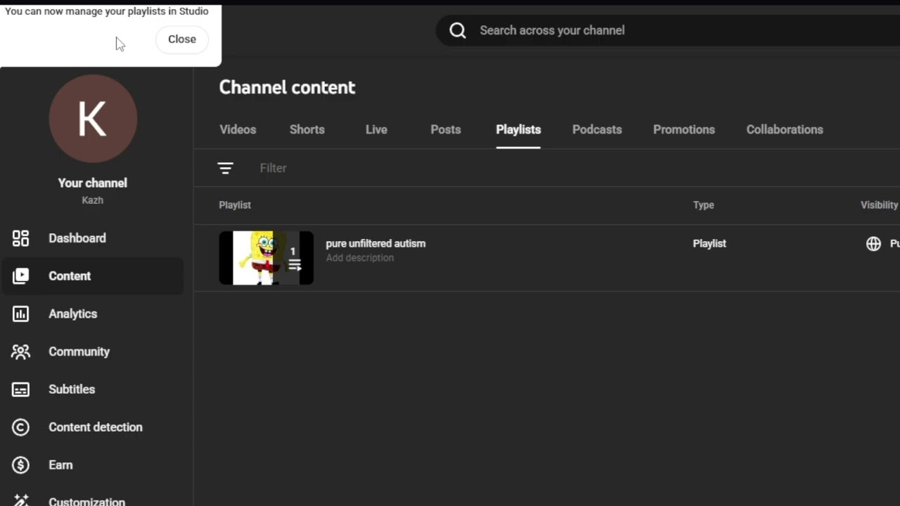Dismiss the notification with Close button
Image resolution: width=900 pixels, height=506 pixels.
point(181,39)
